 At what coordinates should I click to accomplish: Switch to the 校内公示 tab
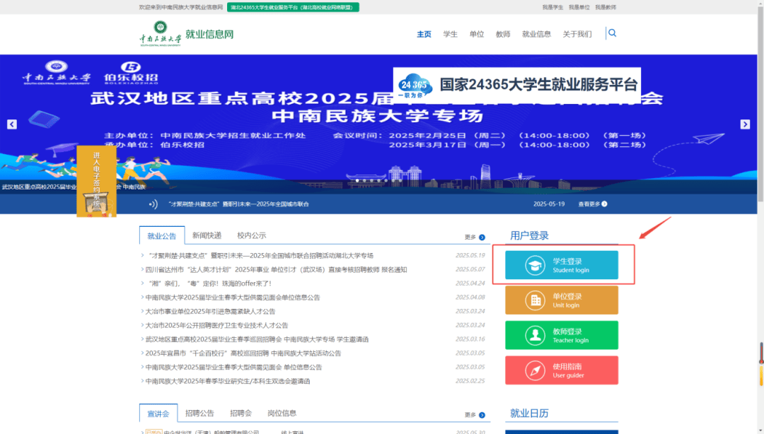(251, 235)
